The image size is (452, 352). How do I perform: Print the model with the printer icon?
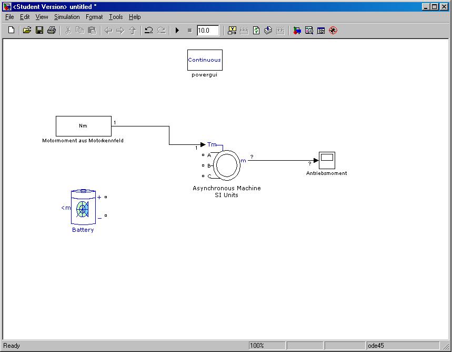(x=51, y=31)
